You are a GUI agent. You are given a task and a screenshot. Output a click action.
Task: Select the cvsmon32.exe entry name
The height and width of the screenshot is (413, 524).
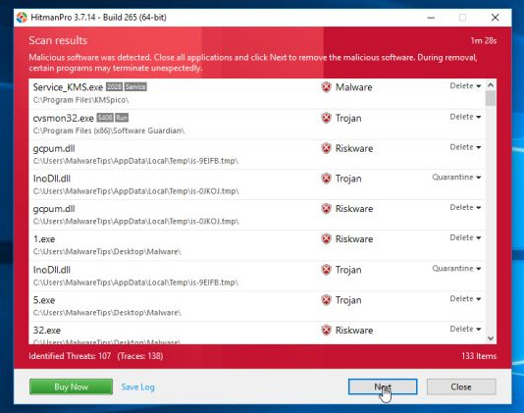64,118
